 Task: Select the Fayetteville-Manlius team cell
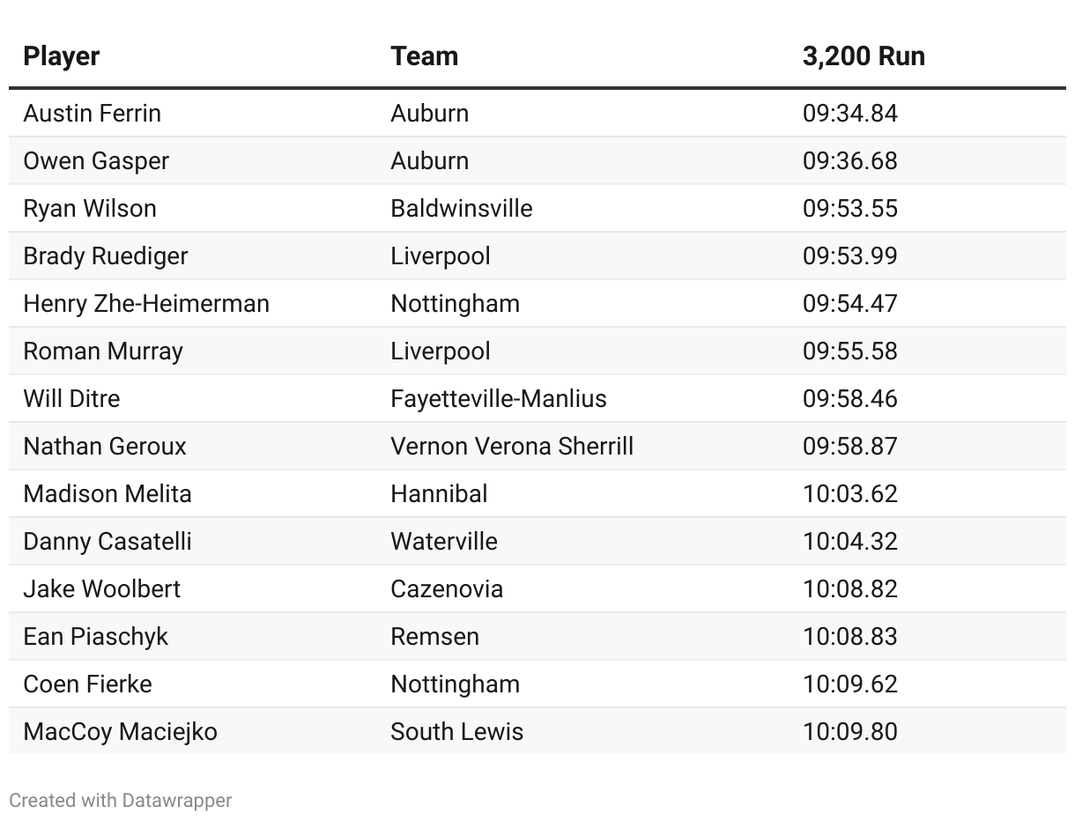tap(498, 399)
